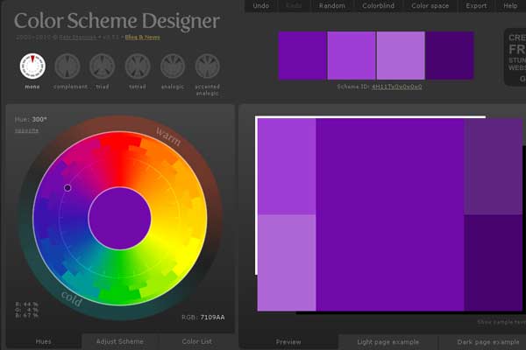The image size is (526, 350).
Task: Click the RGB 7109AA value
Action: click(x=213, y=317)
